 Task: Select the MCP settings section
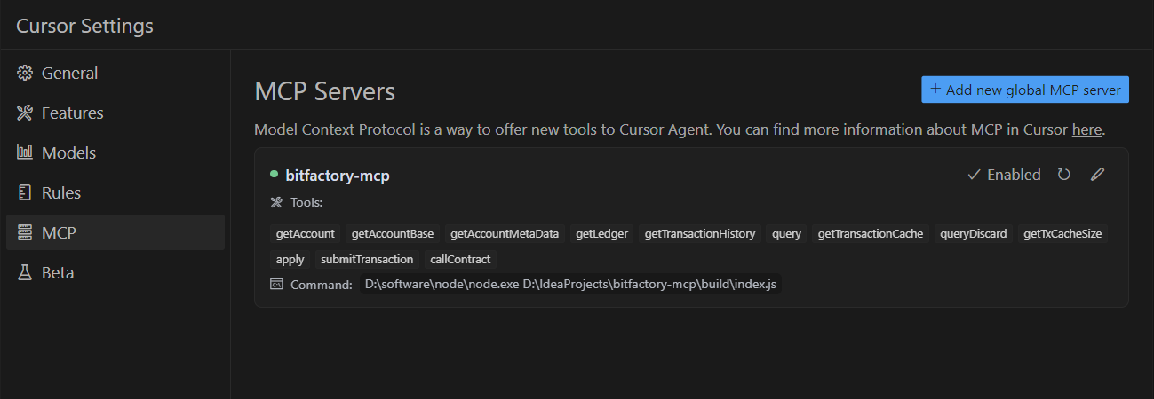click(x=115, y=232)
